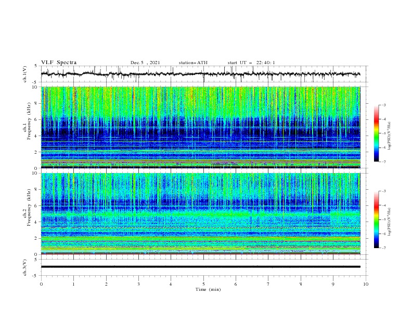This screenshot has width=412, height=319.
Task: Click the "-4" tick on lower colorbar
Action: click(x=383, y=205)
